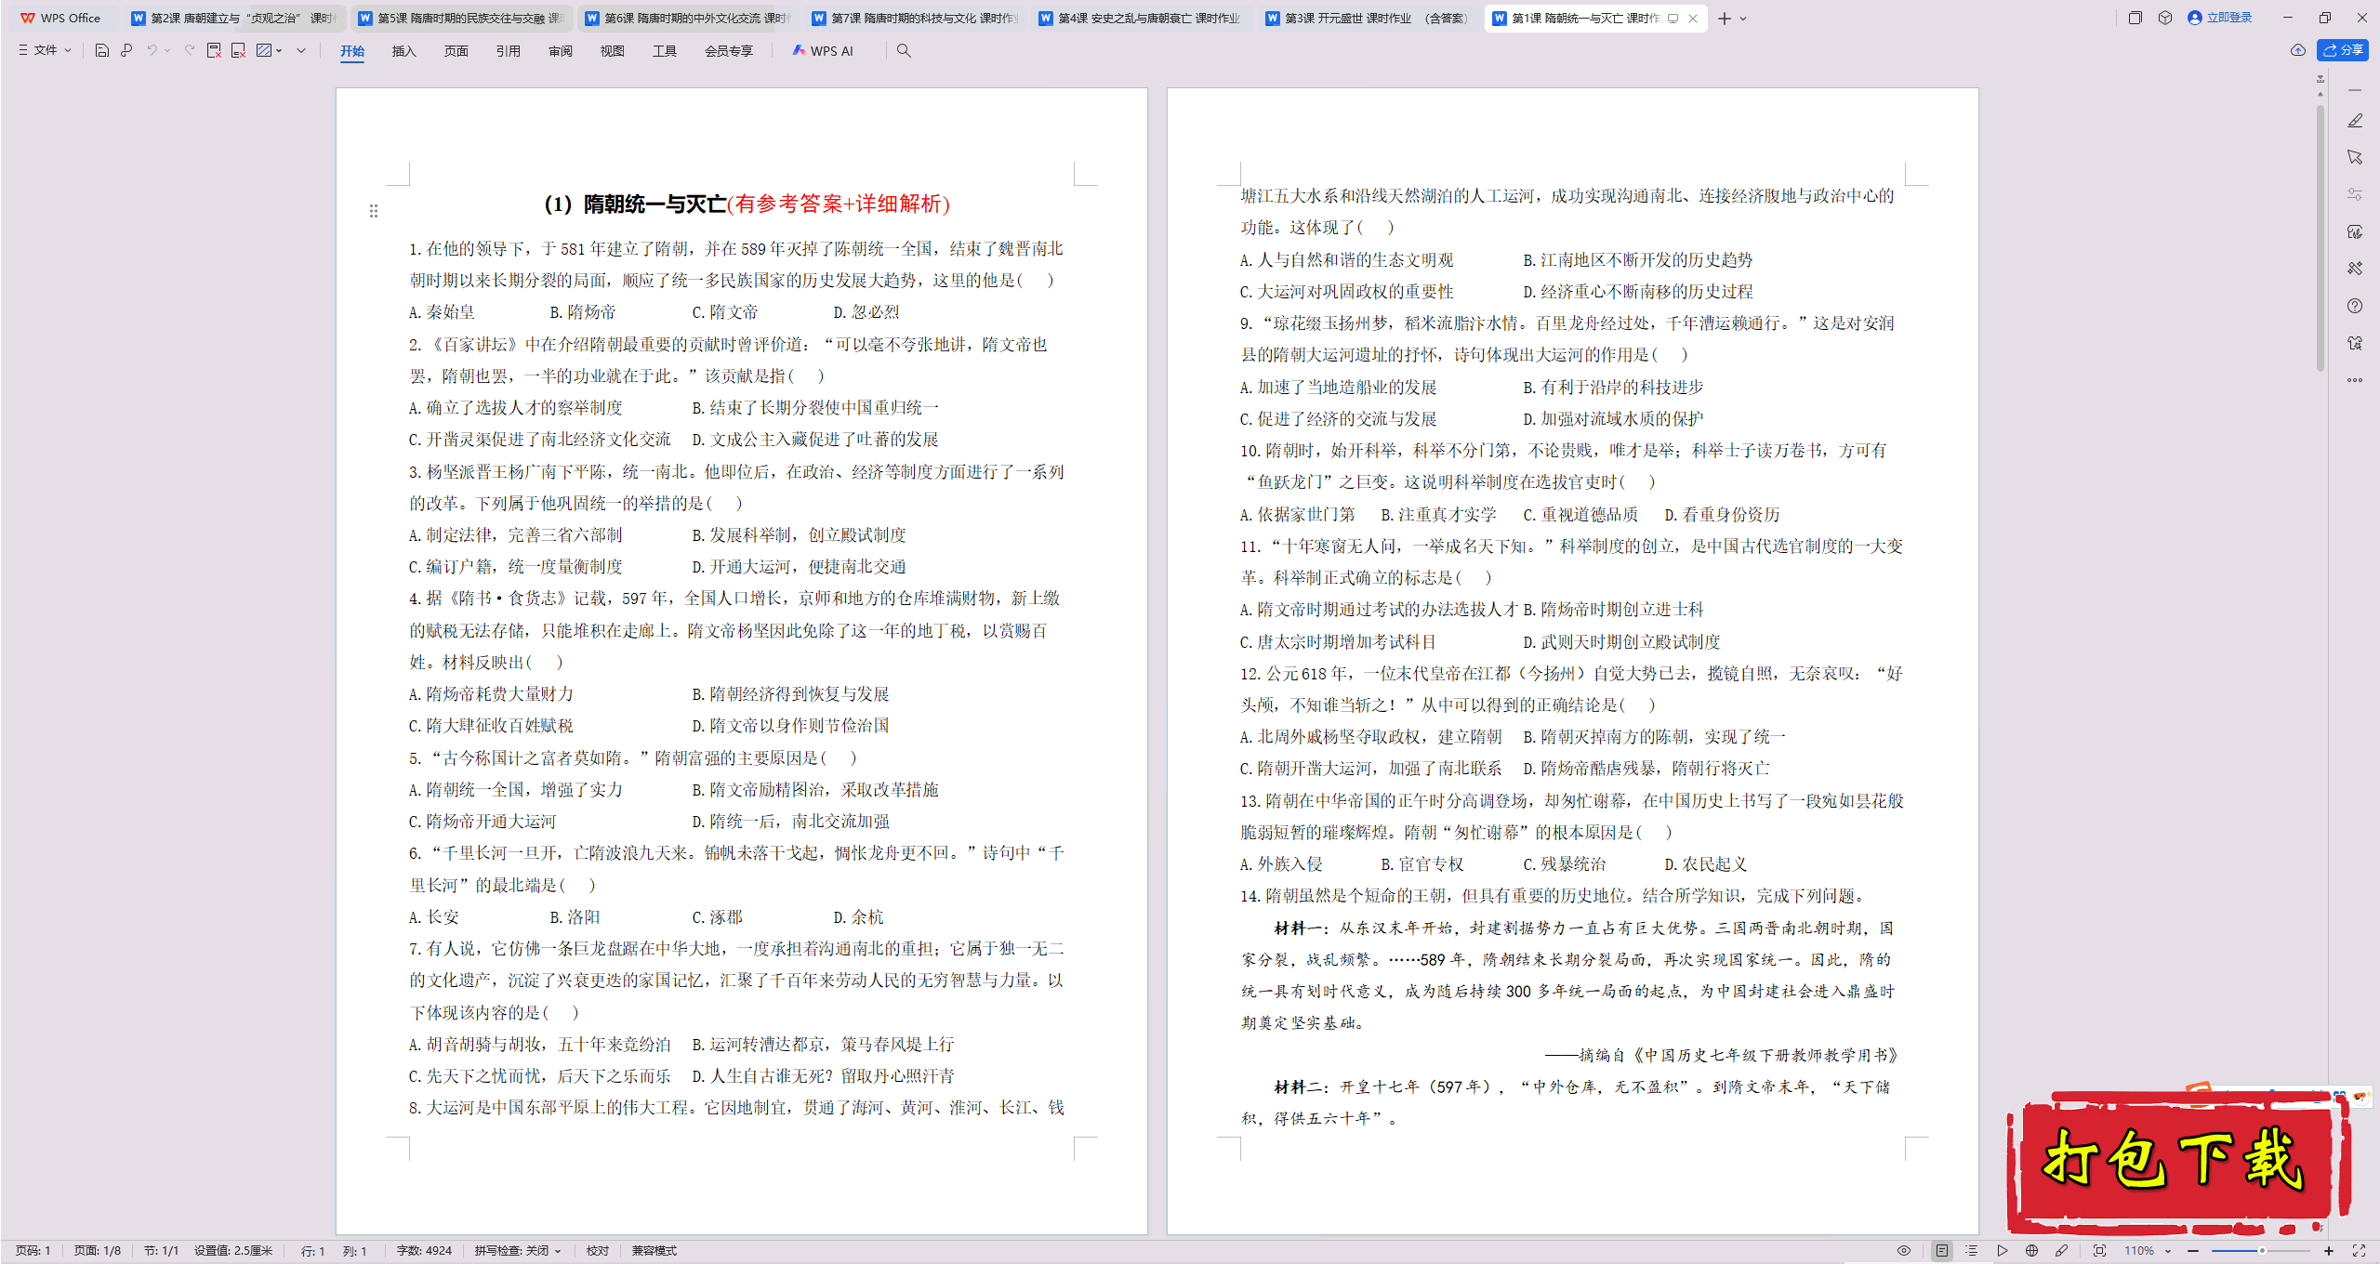Click the selection arrow icon in right sidebar
Viewport: 2380px width, 1264px height.
(2355, 157)
